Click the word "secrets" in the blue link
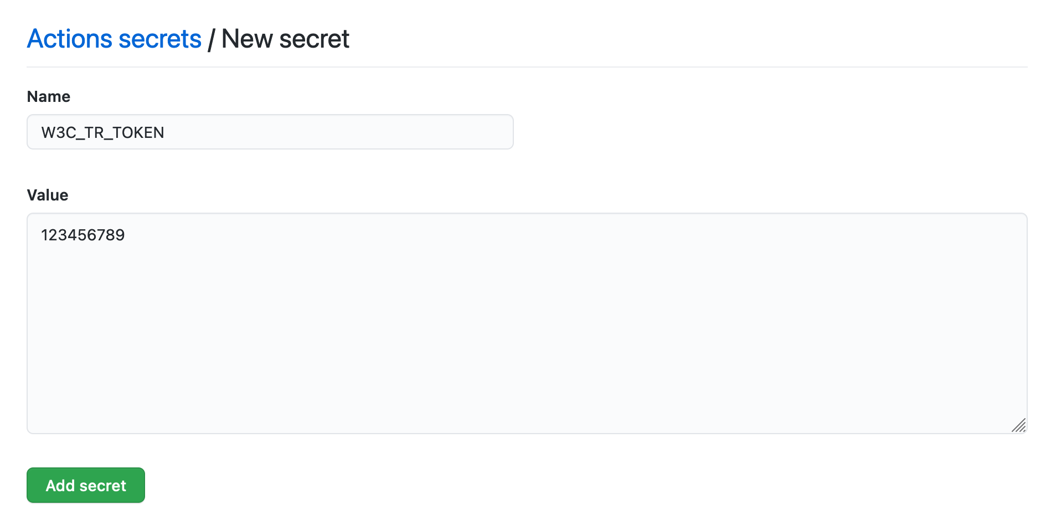Screen dimensions: 1051x525 point(159,39)
